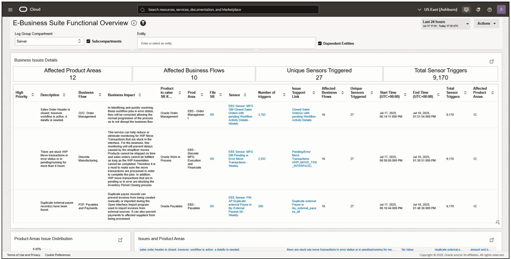Open the Last 24 hours time range dropdown
The image size is (511, 259).
(446, 24)
